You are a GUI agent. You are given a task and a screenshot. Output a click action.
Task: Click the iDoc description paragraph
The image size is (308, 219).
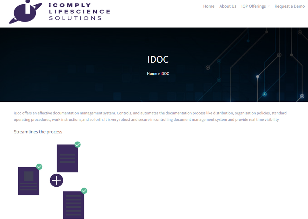pyautogui.click(x=150, y=116)
